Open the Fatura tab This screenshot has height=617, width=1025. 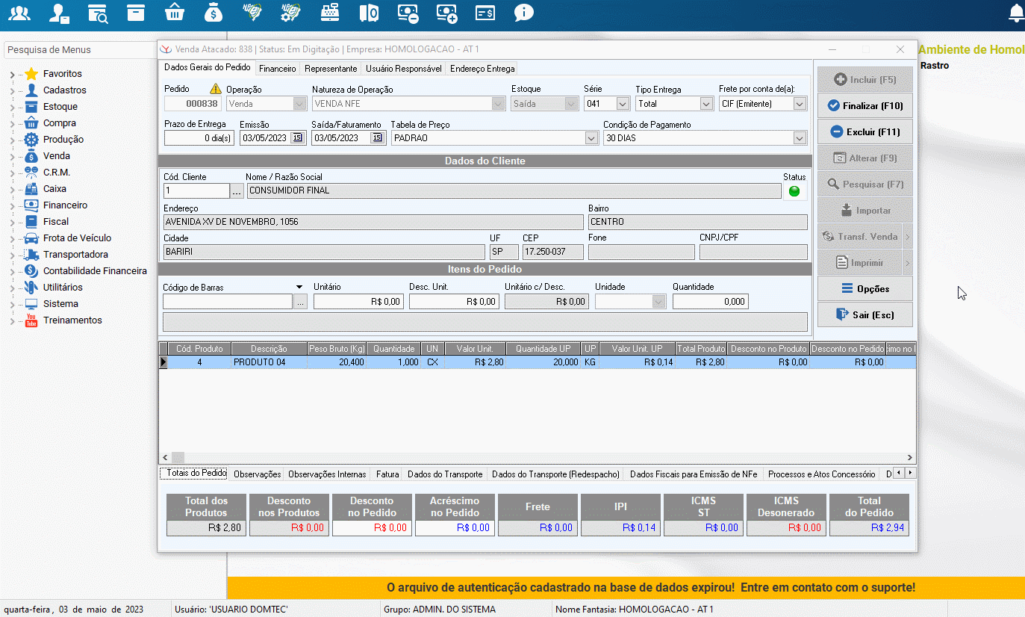point(387,474)
